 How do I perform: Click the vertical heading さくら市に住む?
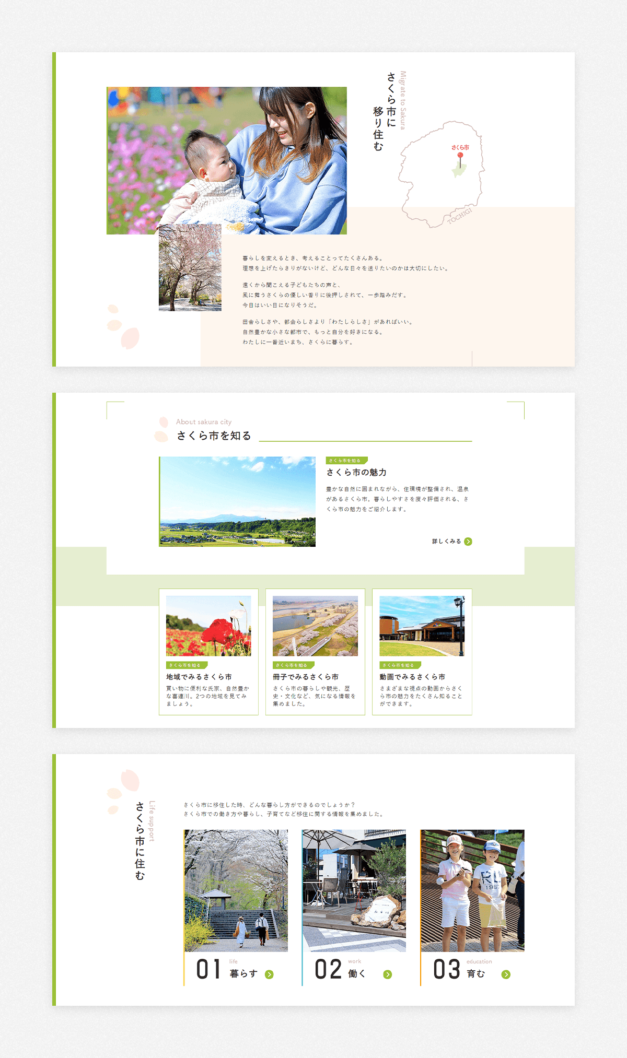pyautogui.click(x=140, y=840)
